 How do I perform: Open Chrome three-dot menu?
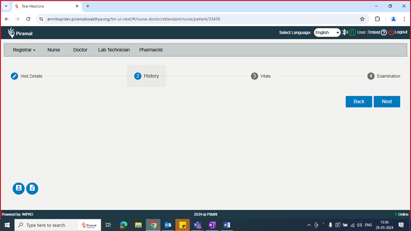(x=404, y=19)
